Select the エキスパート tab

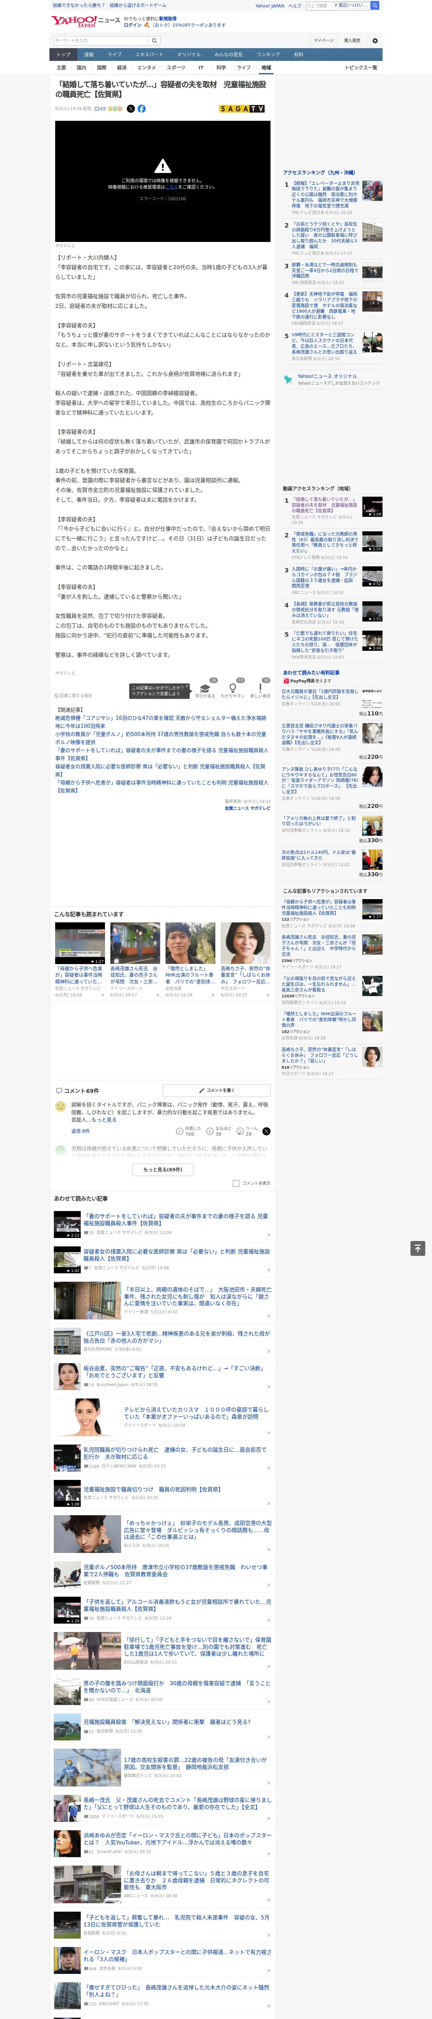tap(149, 55)
